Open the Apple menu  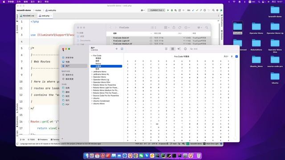(4, 2)
